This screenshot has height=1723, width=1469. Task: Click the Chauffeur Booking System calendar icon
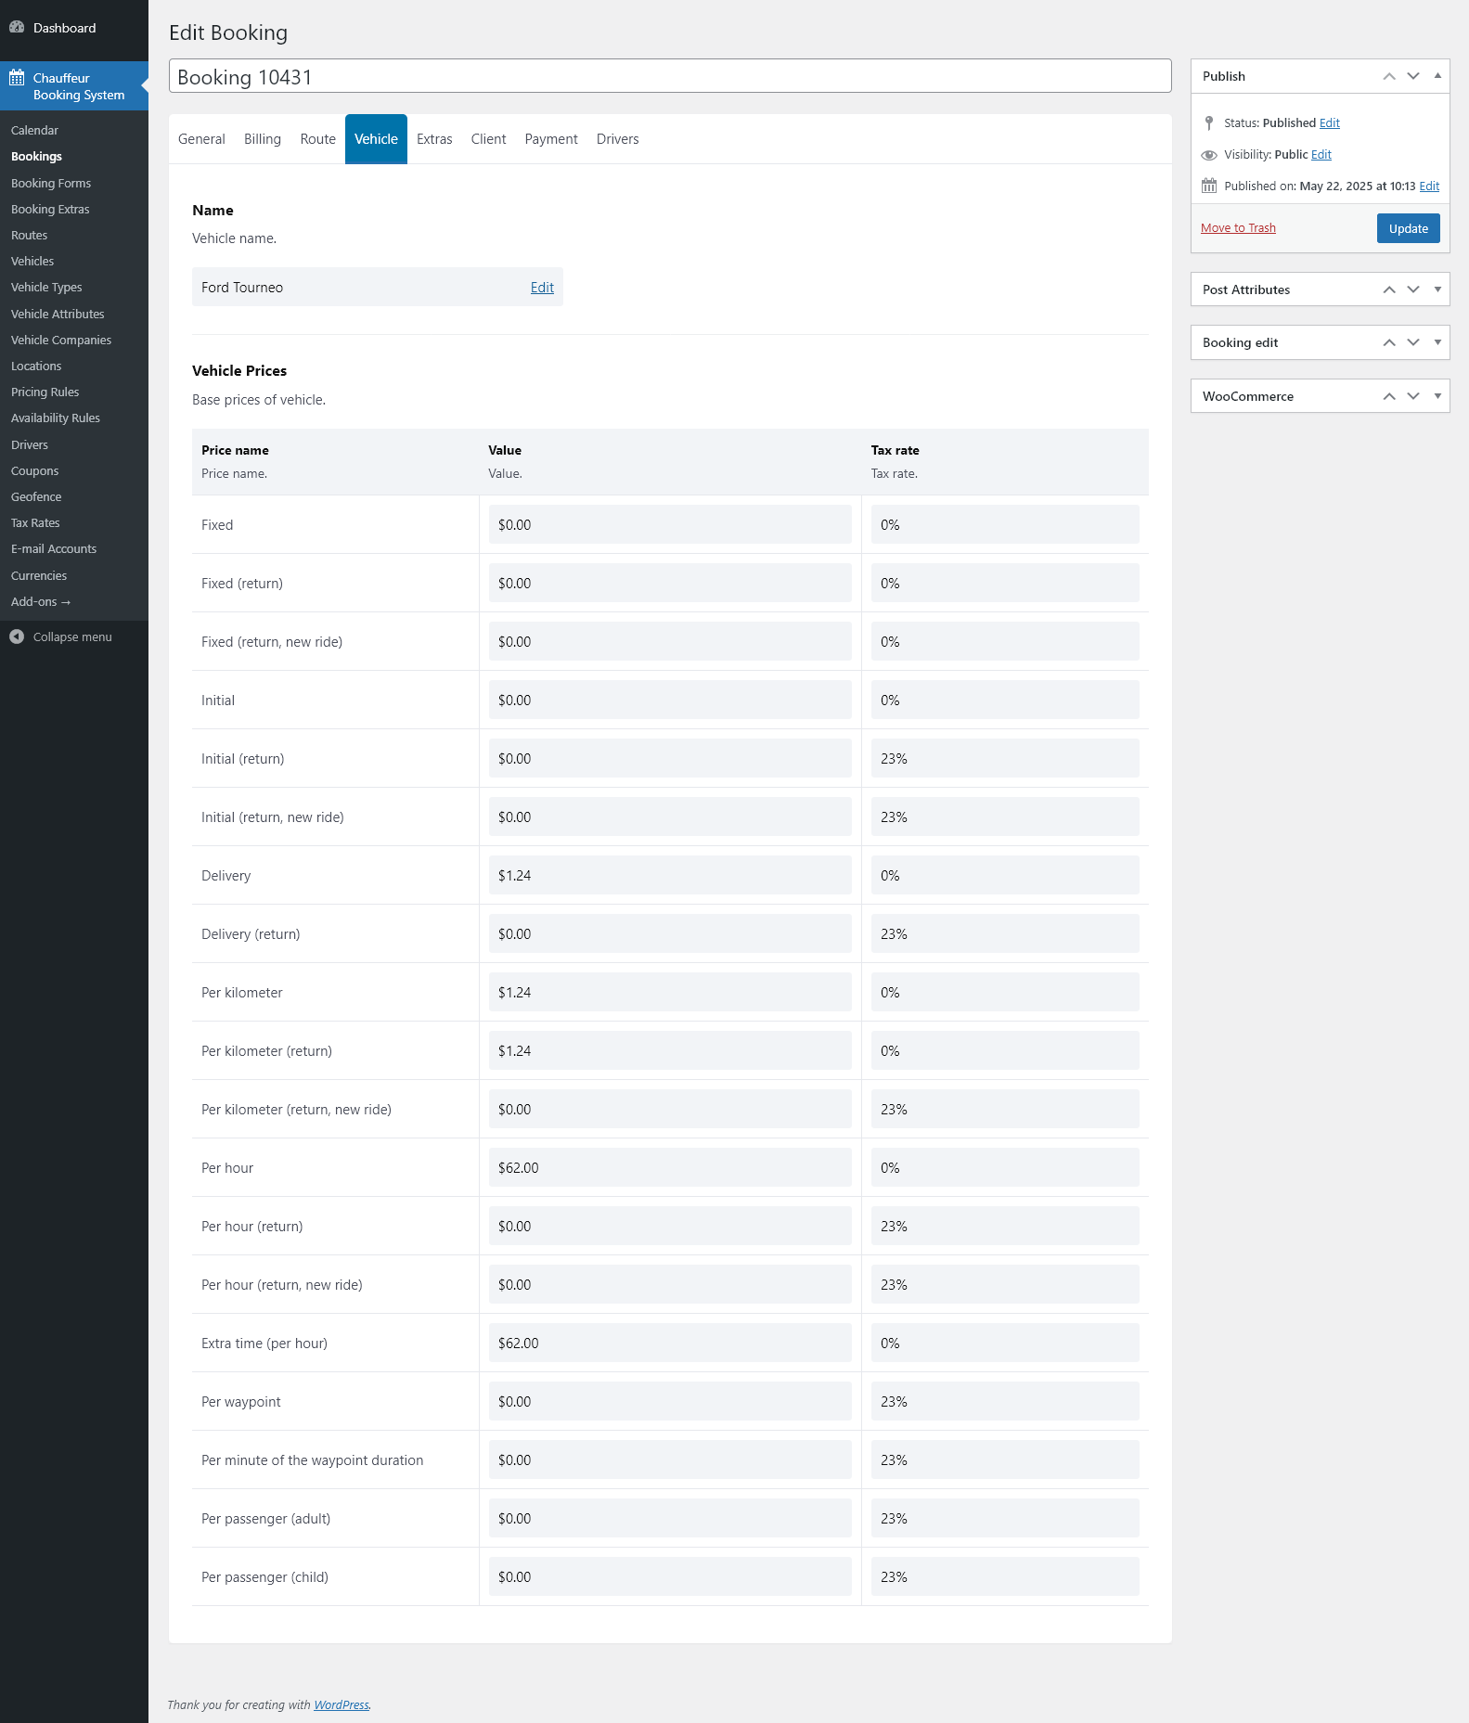pos(17,78)
